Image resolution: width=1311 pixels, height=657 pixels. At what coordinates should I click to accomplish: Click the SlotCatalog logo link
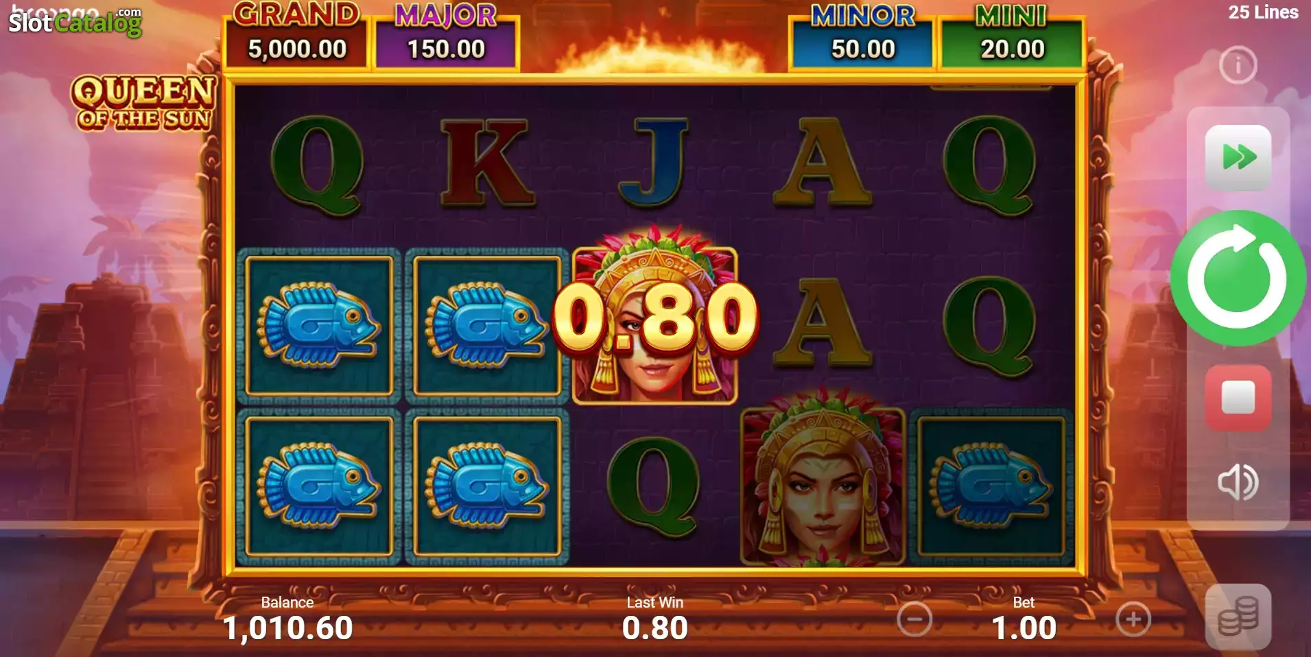(x=75, y=22)
